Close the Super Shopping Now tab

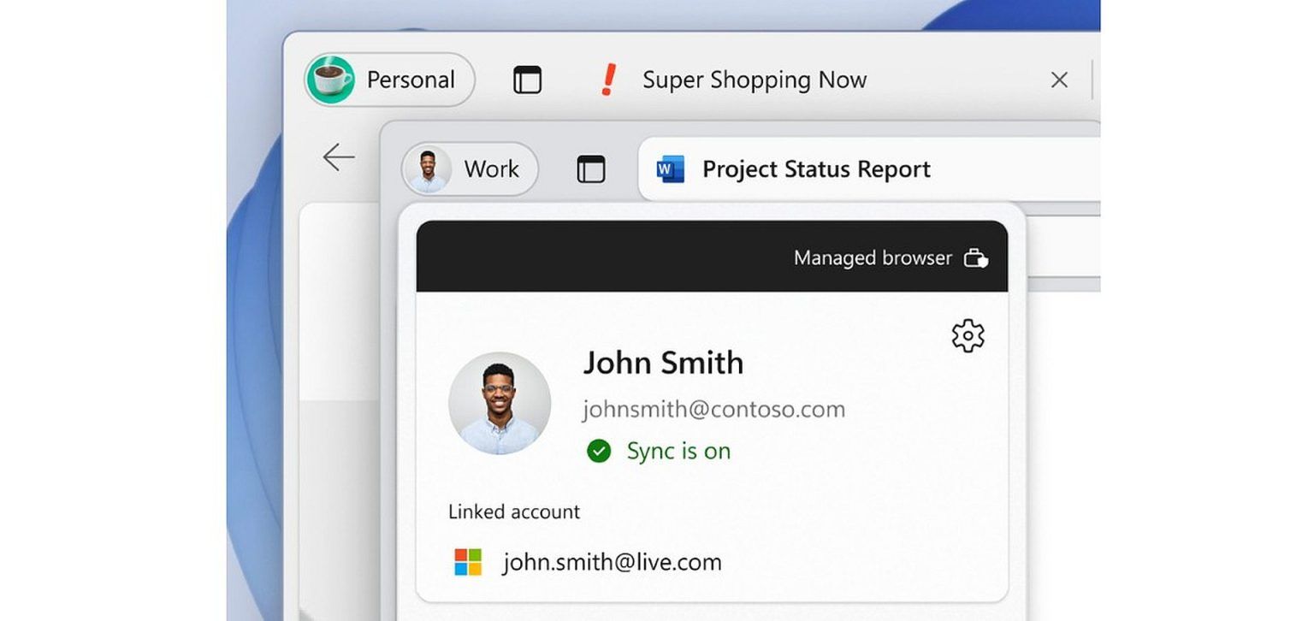tap(1058, 80)
